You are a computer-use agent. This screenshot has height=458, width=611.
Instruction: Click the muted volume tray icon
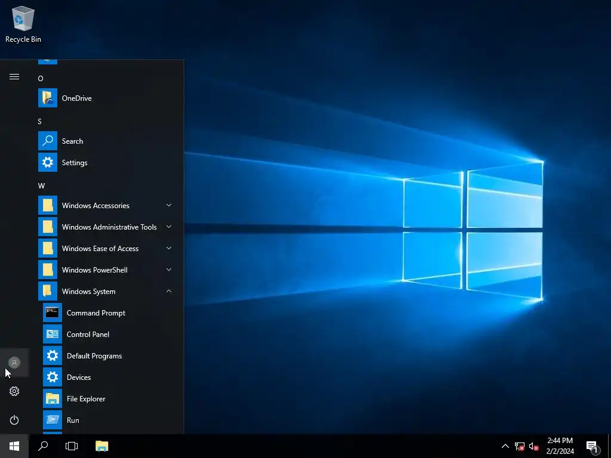click(534, 446)
